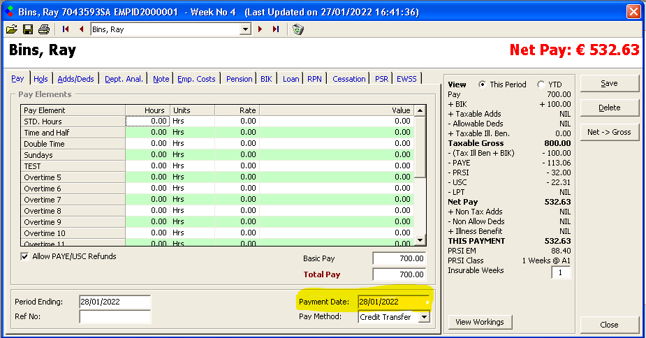The image size is (646, 338).
Task: Click the printer icon in toolbar
Action: [x=44, y=29]
